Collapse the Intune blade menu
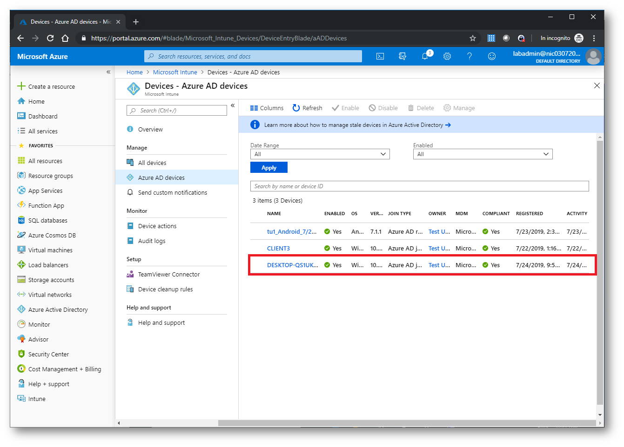The image size is (624, 447). (233, 105)
